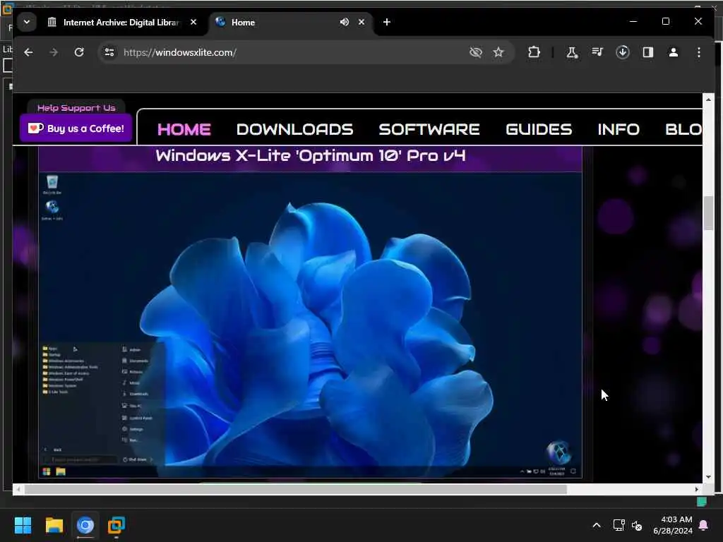The image size is (723, 542).
Task: Click the Chromium taskbar icon
Action: [x=85, y=525]
